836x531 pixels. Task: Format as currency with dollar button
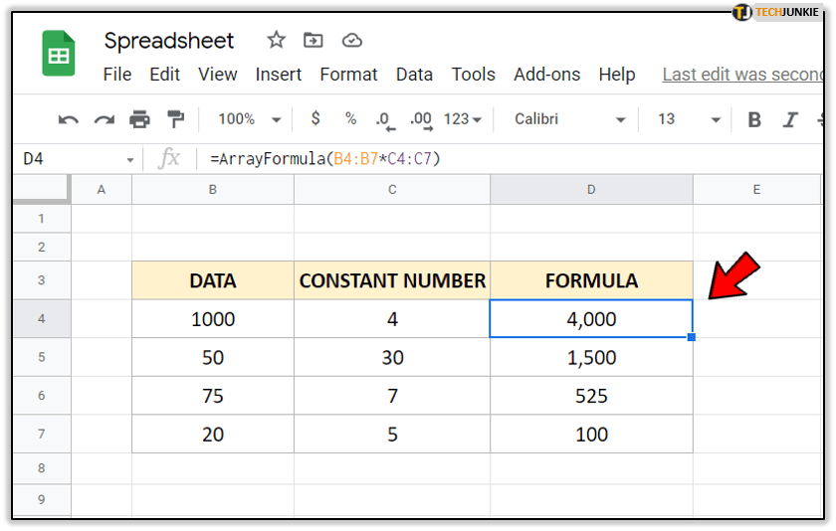coord(315,119)
